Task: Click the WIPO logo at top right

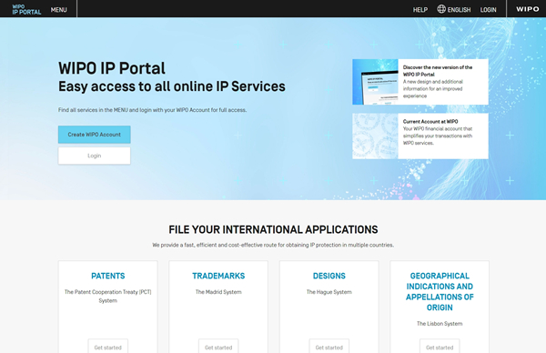Action: pos(527,9)
